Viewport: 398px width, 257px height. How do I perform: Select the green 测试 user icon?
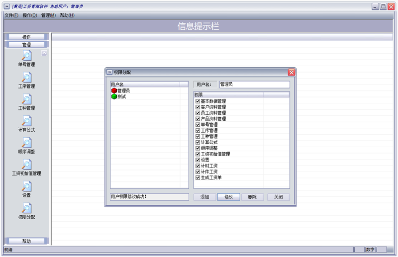tap(114, 96)
